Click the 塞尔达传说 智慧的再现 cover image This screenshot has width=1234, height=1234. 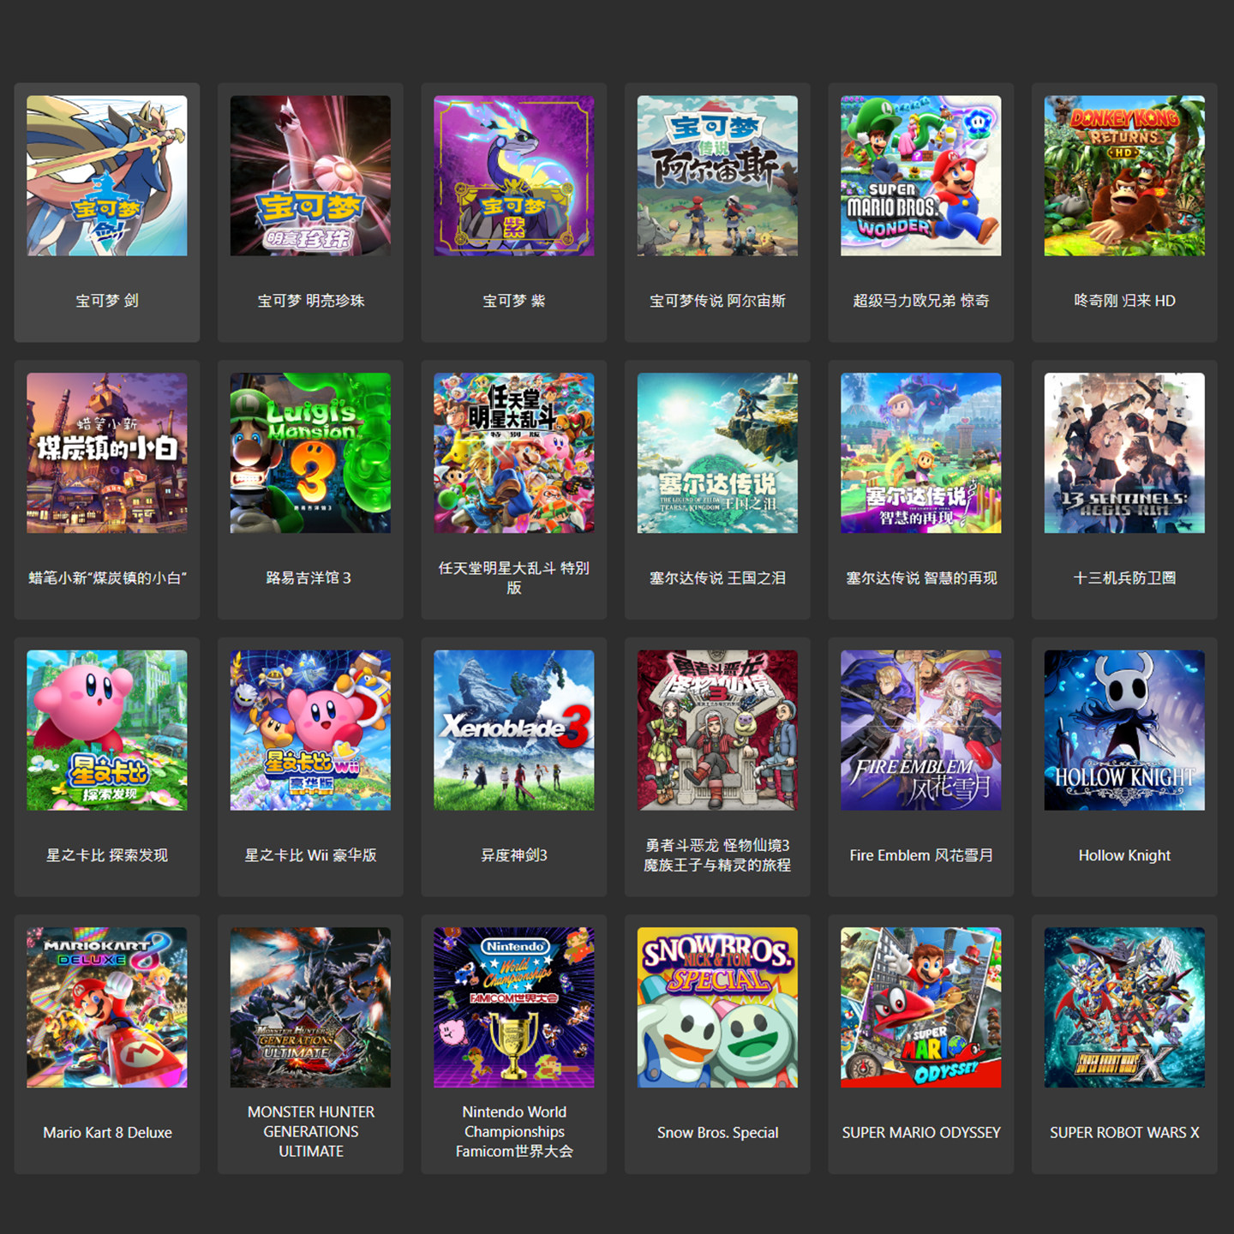[921, 453]
